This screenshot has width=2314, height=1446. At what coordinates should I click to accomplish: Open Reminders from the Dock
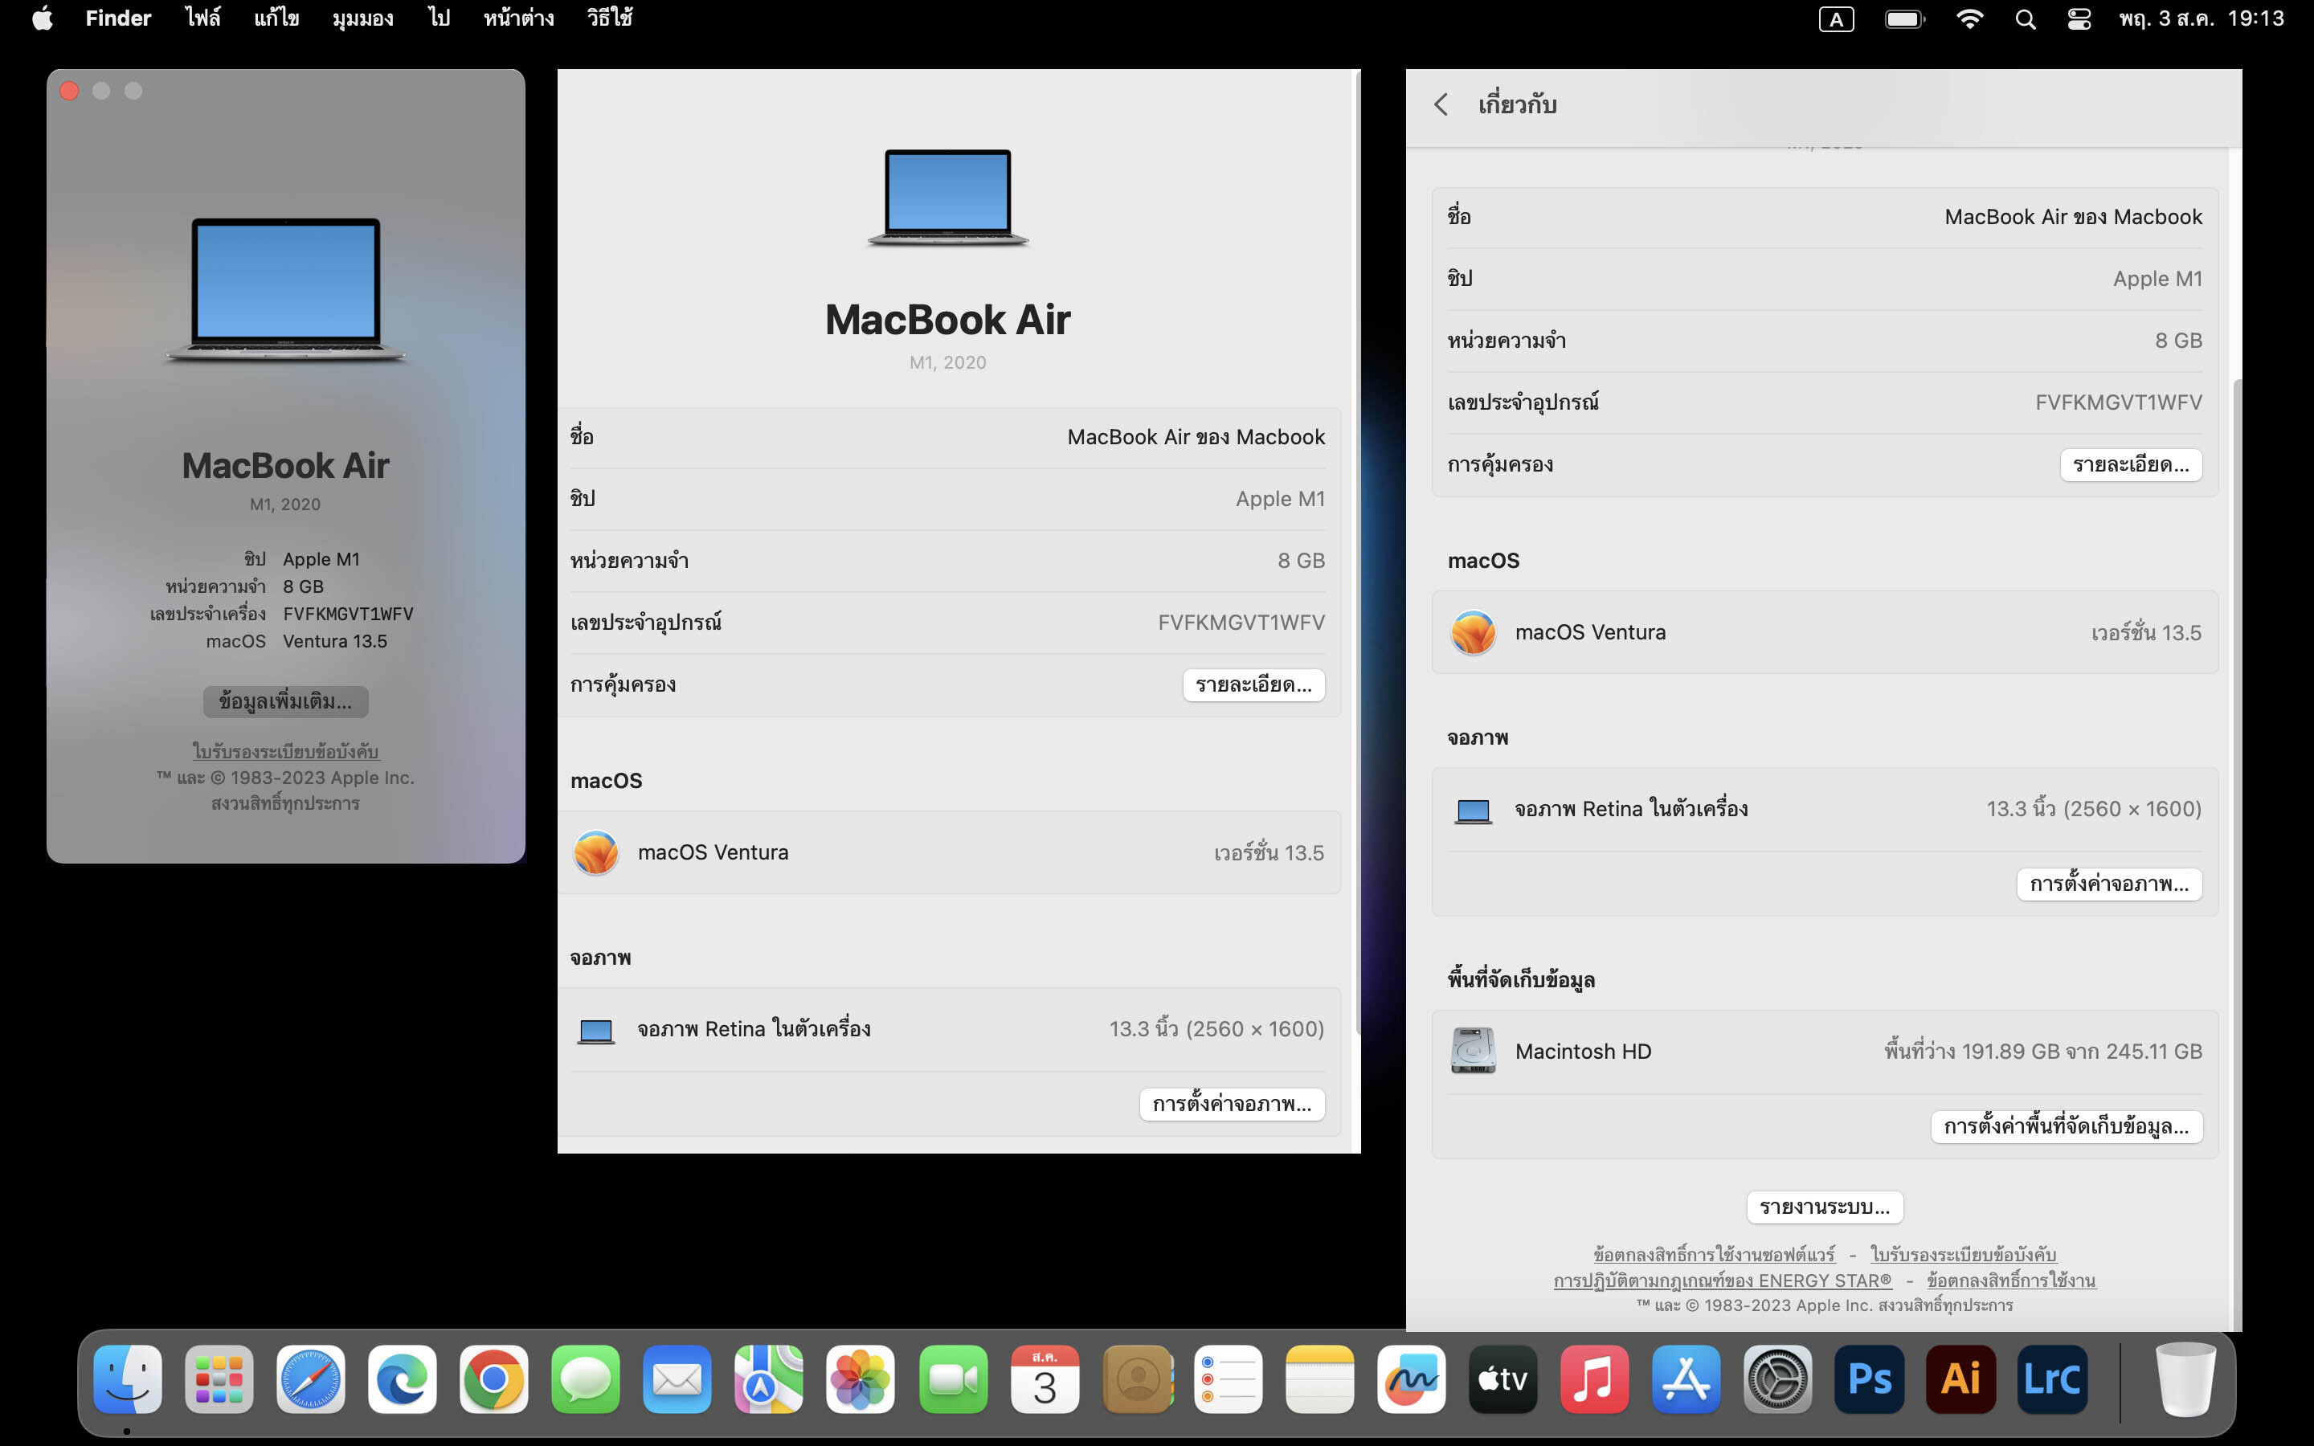tap(1229, 1379)
